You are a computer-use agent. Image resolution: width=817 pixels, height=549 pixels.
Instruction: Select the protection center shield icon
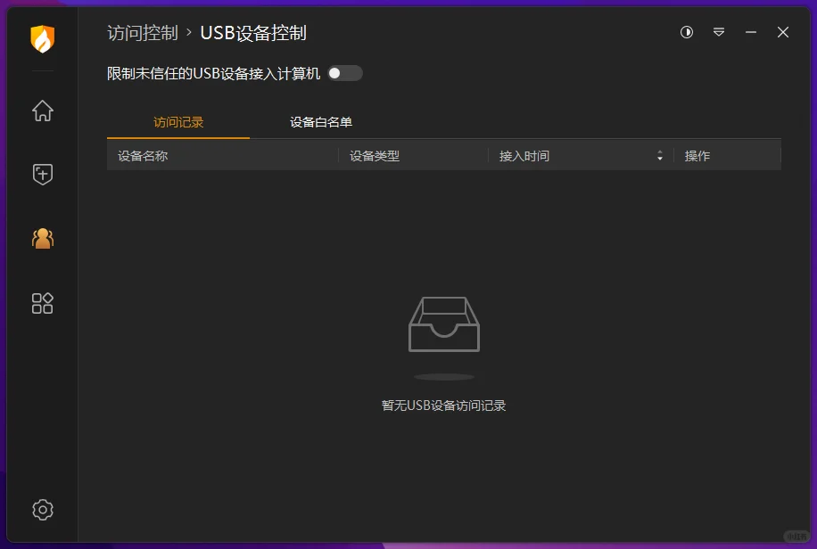point(41,174)
